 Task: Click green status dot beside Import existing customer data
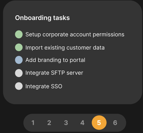click(19, 47)
